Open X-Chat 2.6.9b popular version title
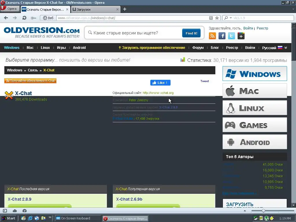Image resolution: width=296 pixels, height=222 pixels. (x=129, y=199)
